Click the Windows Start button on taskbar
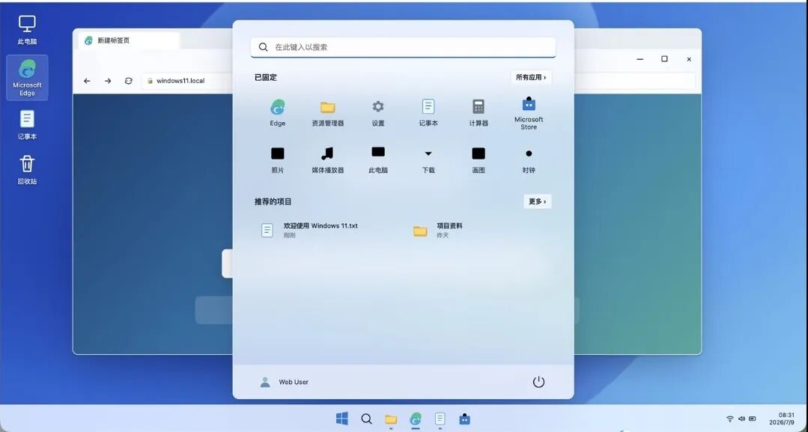The height and width of the screenshot is (432, 808). coord(341,419)
